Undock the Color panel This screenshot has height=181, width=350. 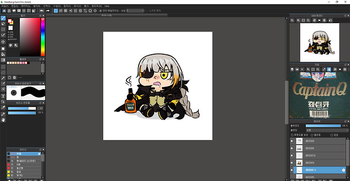click(40, 16)
